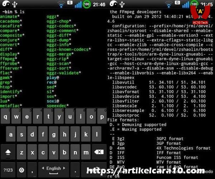The image size is (215, 179).
Task: Tap the Wi-Fi indicator in right screen
Action: pyautogui.click(x=168, y=5)
